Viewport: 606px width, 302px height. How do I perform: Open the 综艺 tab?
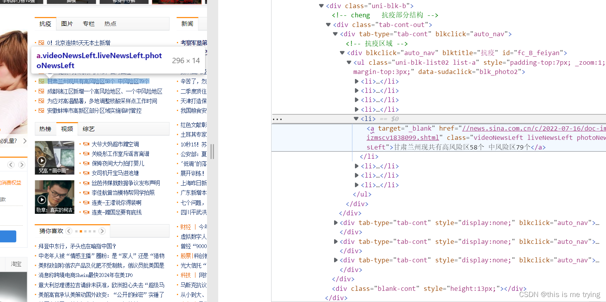[88, 129]
